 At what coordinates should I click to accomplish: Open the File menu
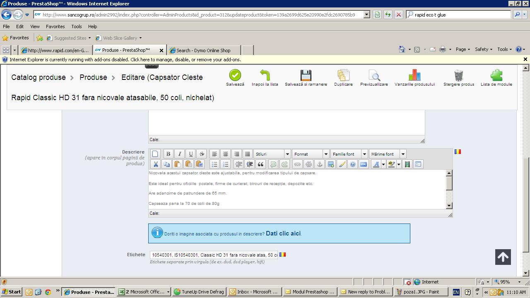[x=6, y=26]
